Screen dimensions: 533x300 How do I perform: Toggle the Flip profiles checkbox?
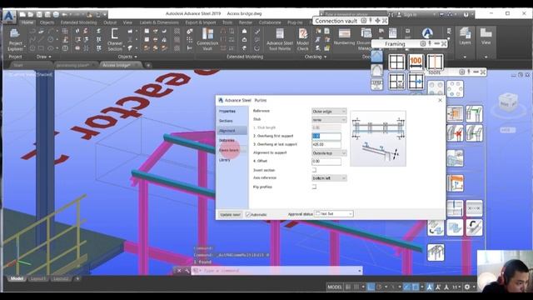click(x=314, y=187)
